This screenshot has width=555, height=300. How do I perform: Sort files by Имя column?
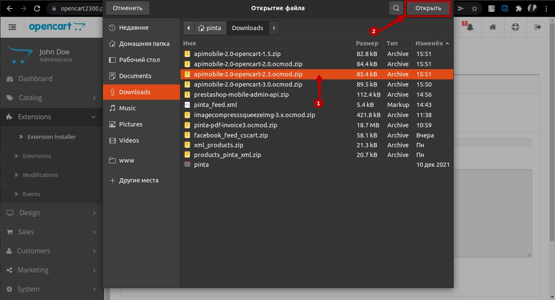[267, 43]
